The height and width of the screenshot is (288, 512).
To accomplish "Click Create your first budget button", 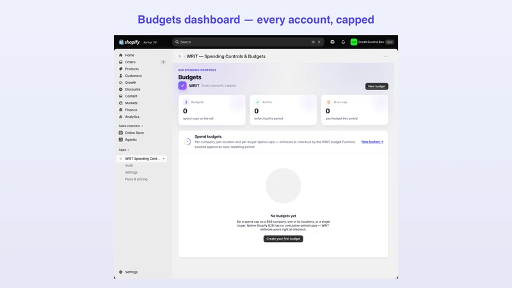I will [x=283, y=239].
